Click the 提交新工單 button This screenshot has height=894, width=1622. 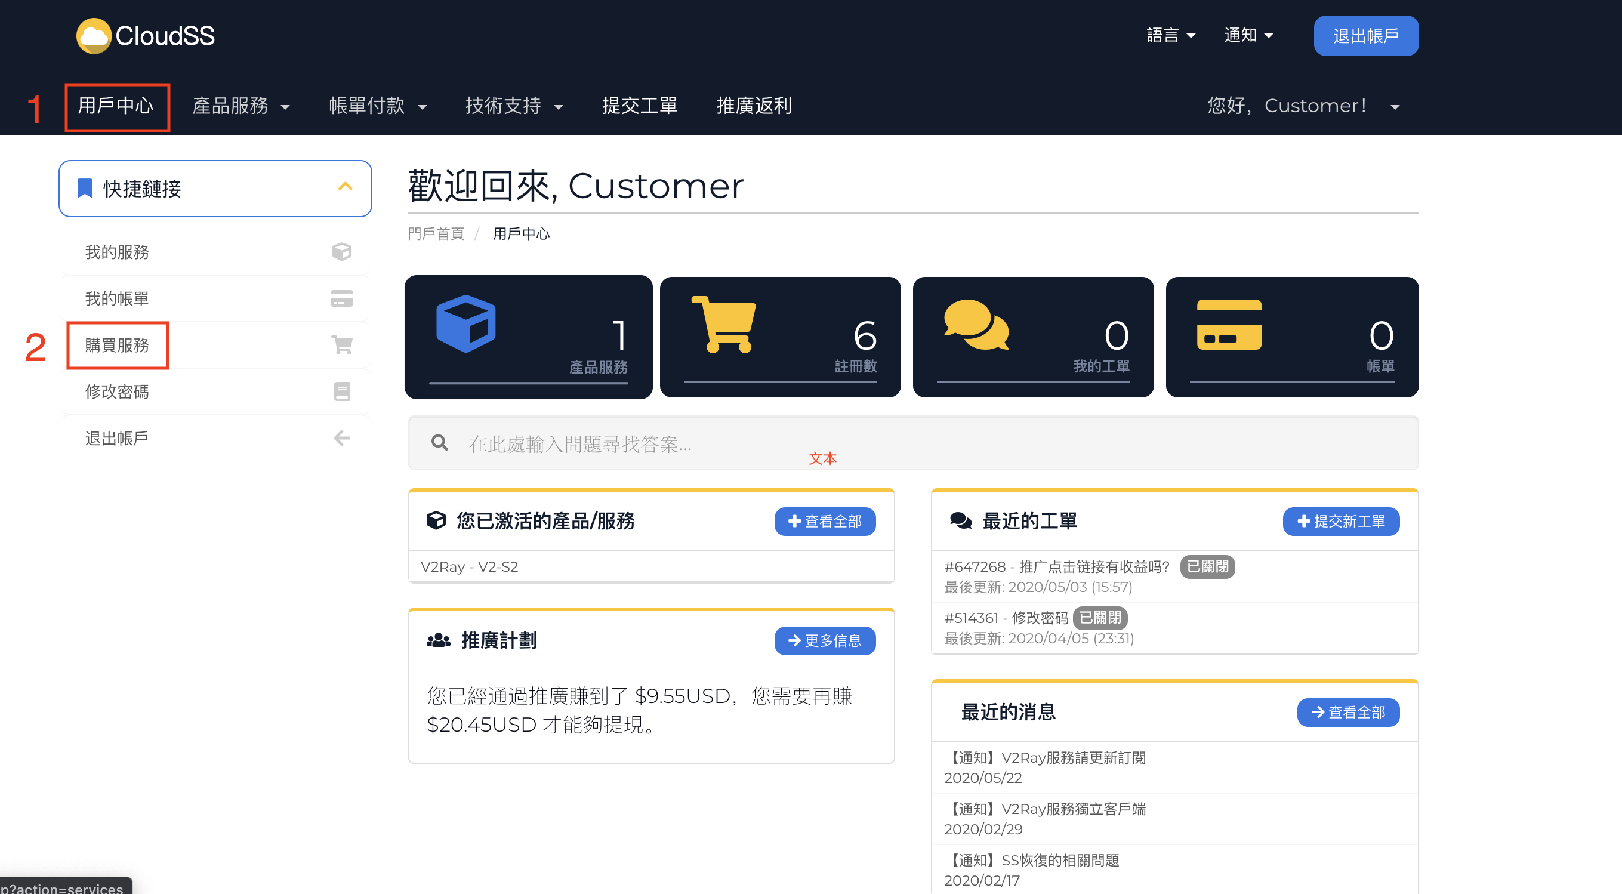click(1340, 521)
